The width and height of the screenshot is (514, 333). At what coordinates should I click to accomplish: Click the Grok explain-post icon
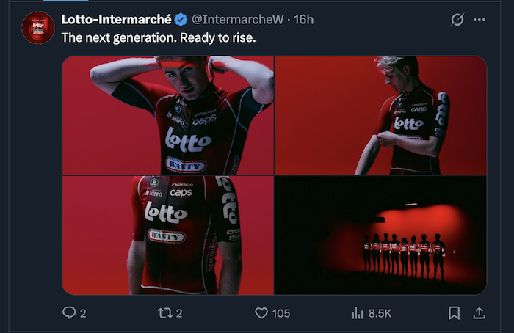[x=456, y=19]
